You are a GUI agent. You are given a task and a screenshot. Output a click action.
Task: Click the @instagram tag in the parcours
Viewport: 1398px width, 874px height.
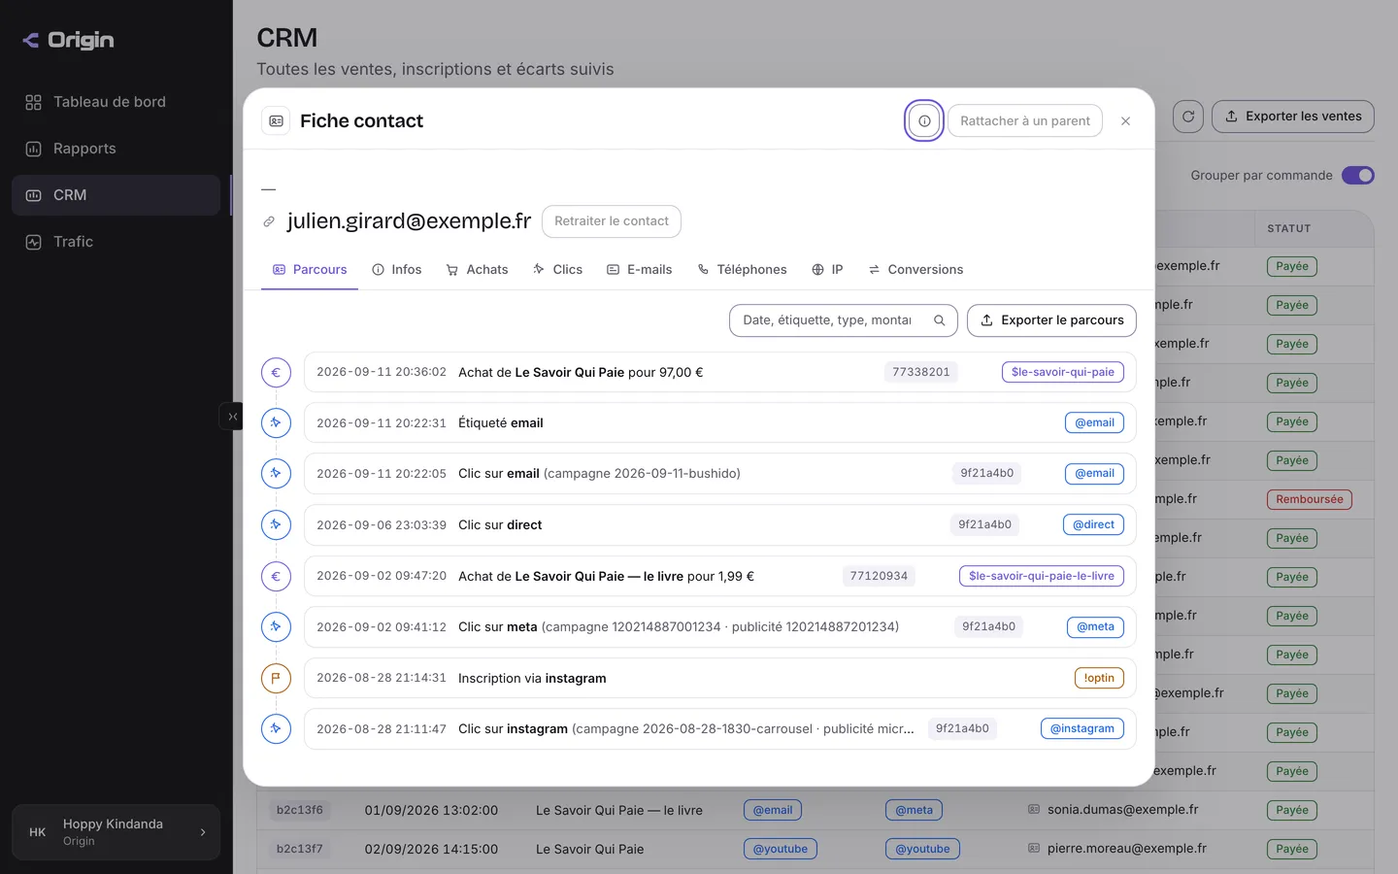coord(1082,728)
